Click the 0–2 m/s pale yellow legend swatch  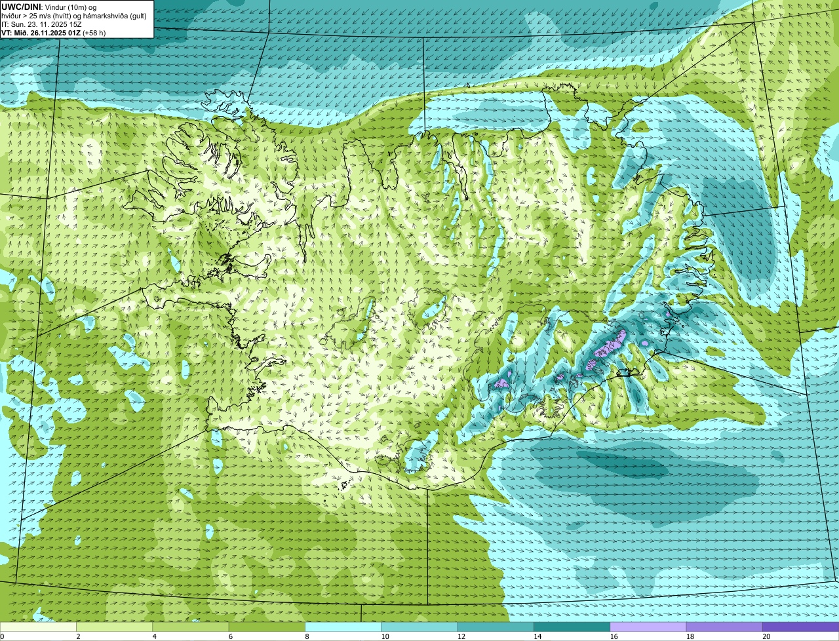(x=38, y=627)
